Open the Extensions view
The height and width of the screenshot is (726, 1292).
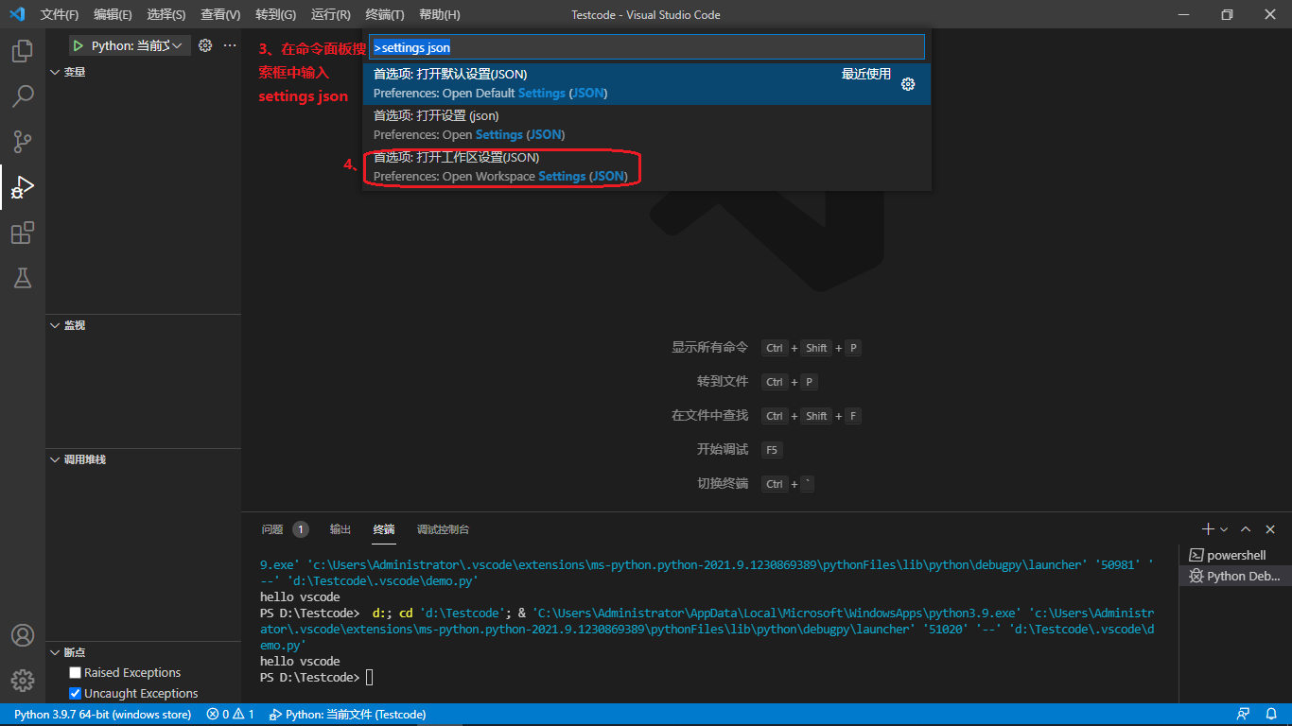click(x=23, y=233)
